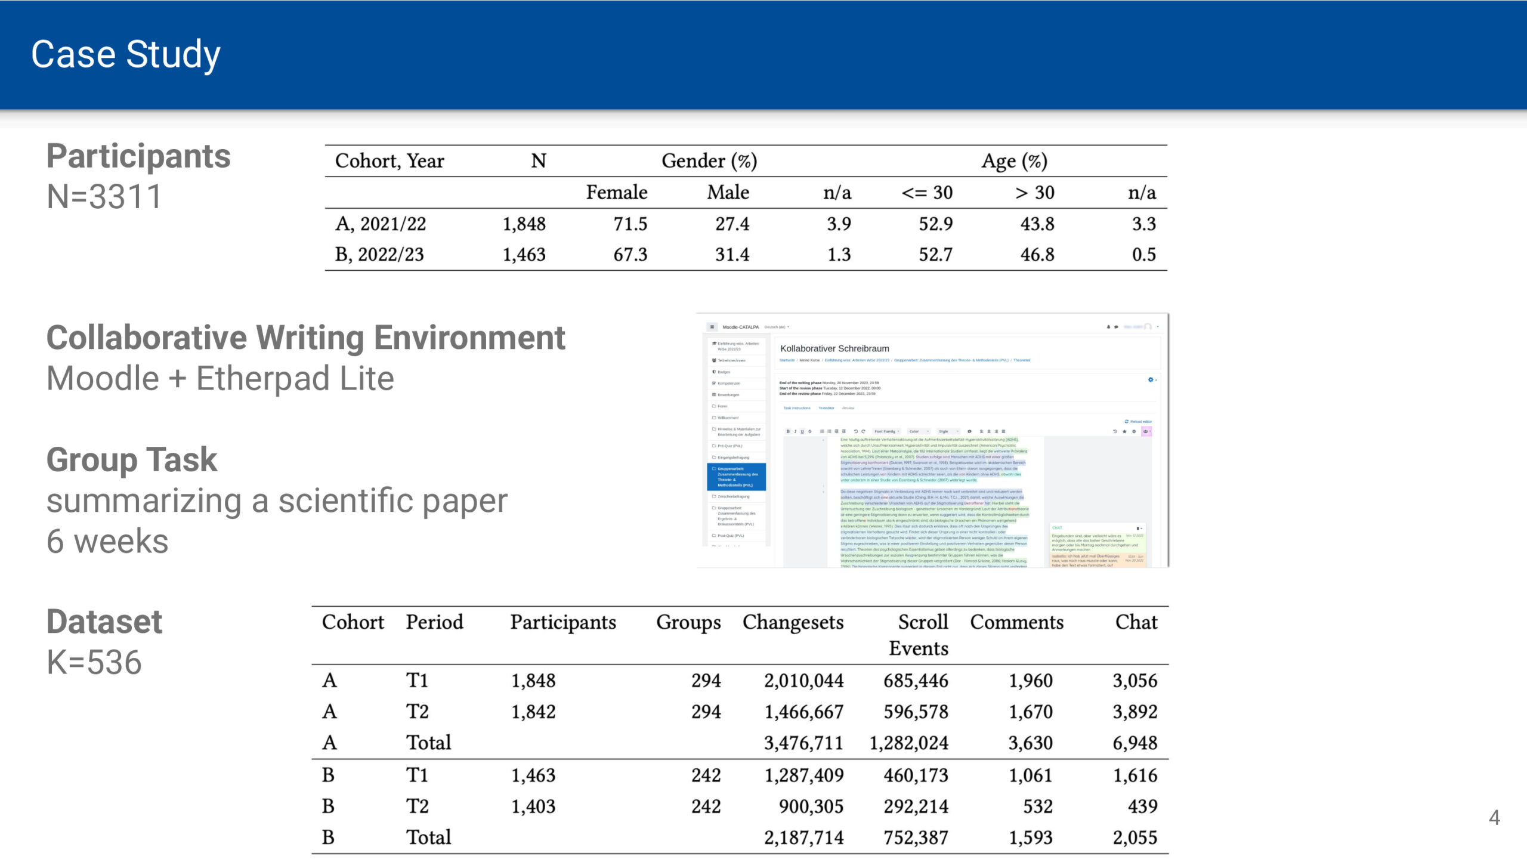The height and width of the screenshot is (859, 1527).
Task: Open the blue gear actions menu
Action: pyautogui.click(x=1152, y=380)
